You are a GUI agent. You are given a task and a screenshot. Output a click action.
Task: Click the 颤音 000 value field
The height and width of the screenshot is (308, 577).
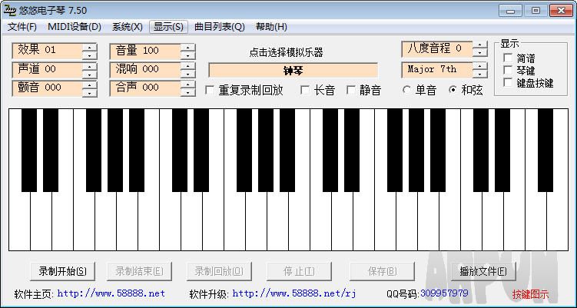tap(48, 88)
